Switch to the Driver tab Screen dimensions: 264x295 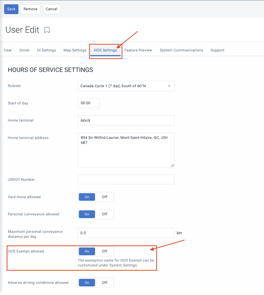[24, 50]
